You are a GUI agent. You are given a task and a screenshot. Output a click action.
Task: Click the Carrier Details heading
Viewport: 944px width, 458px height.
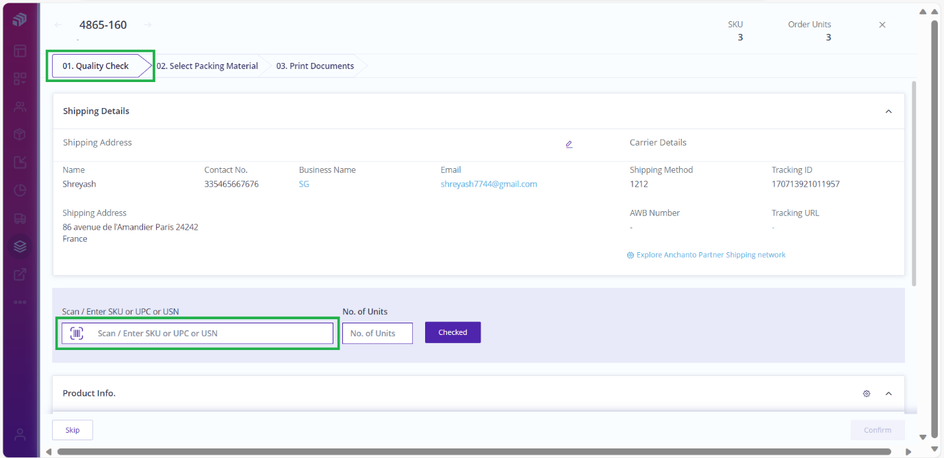pos(658,143)
